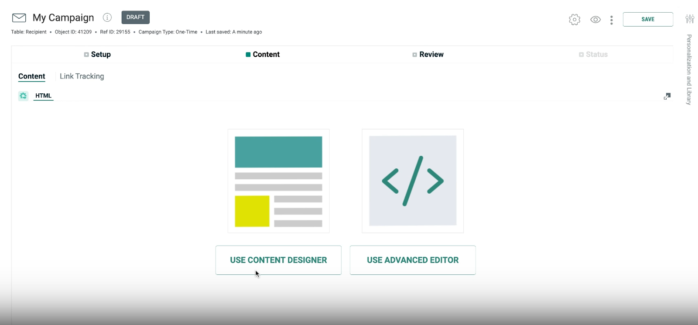This screenshot has height=325, width=698.
Task: Open the three-dot more options menu
Action: click(x=611, y=20)
